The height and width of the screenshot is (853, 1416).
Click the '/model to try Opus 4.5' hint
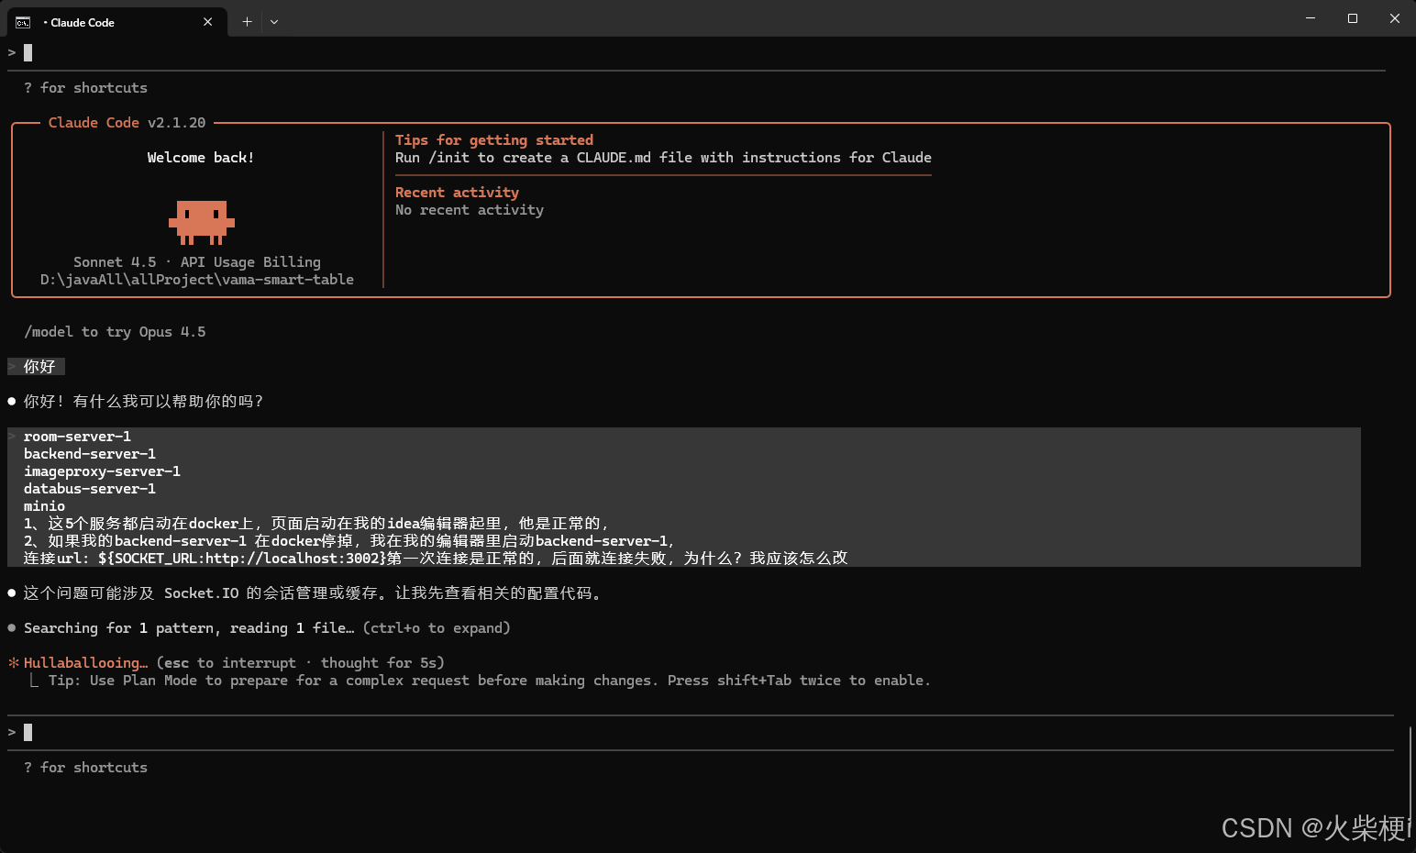tap(115, 332)
